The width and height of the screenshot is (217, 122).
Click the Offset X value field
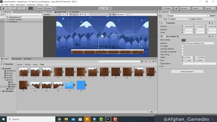point(188,57)
